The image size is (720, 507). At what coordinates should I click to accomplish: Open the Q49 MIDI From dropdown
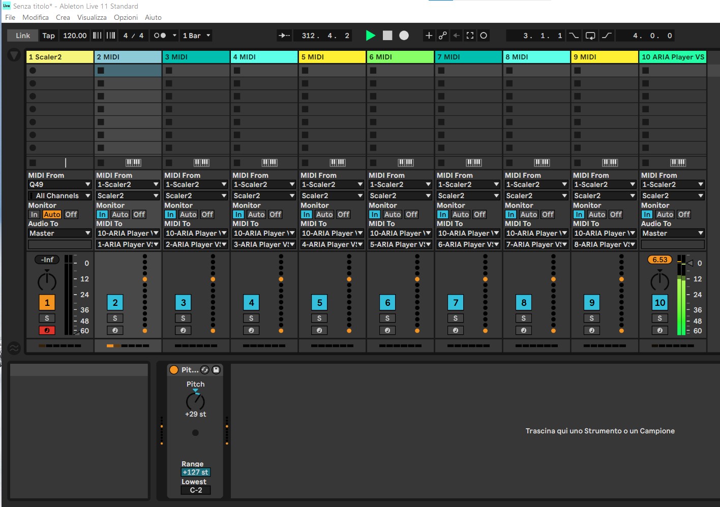click(59, 184)
